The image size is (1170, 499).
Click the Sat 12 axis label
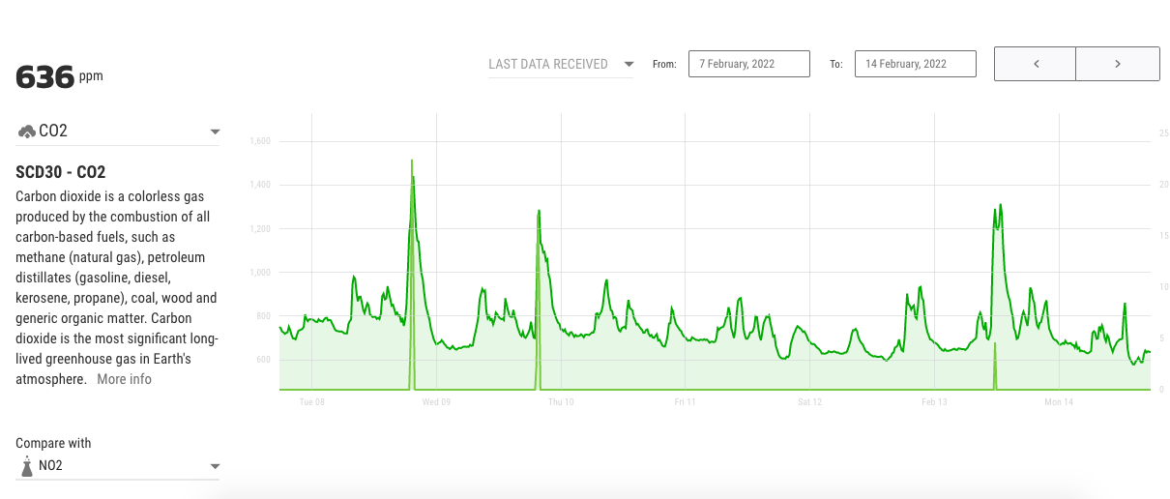coord(809,401)
